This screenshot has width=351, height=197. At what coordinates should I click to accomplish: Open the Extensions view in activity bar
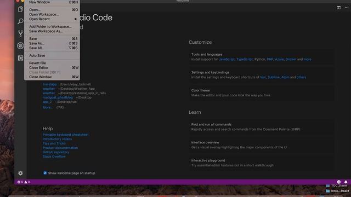point(20,58)
